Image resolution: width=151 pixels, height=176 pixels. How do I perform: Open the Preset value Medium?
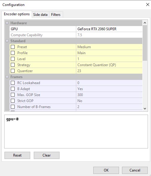[x=109, y=47]
